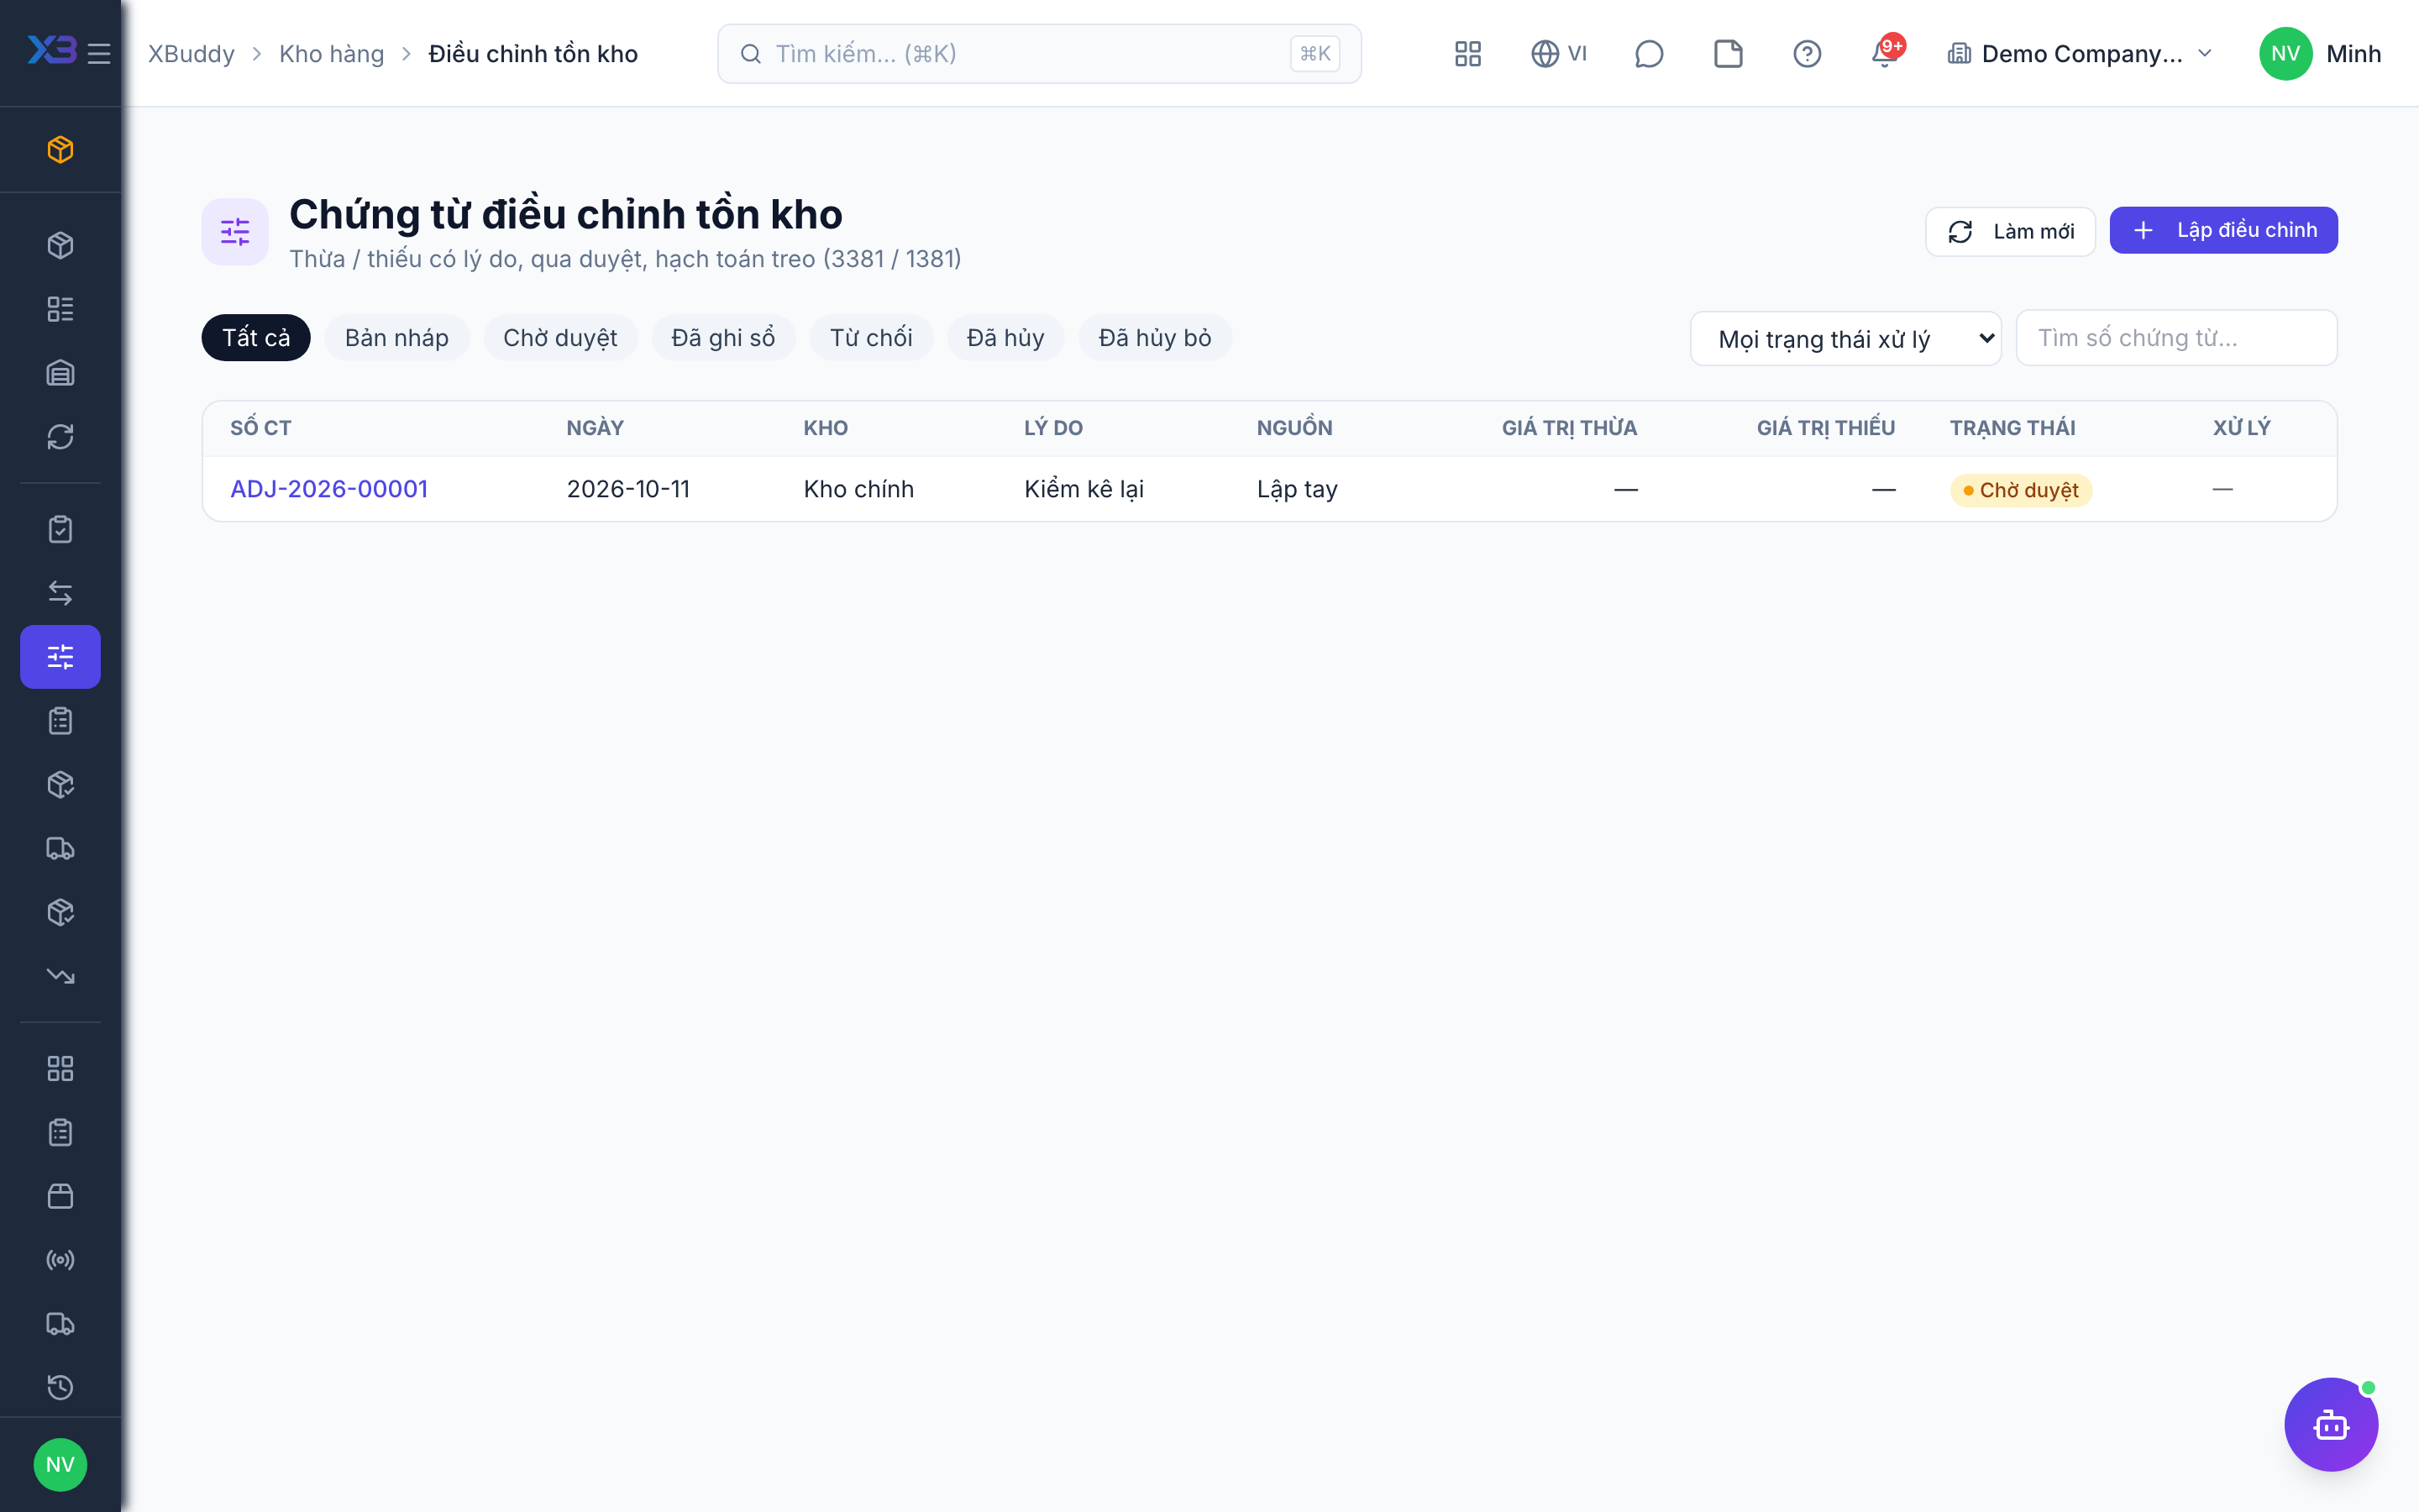2419x1512 pixels.
Task: Select the Chờ duyệt filter tab
Action: pos(559,338)
